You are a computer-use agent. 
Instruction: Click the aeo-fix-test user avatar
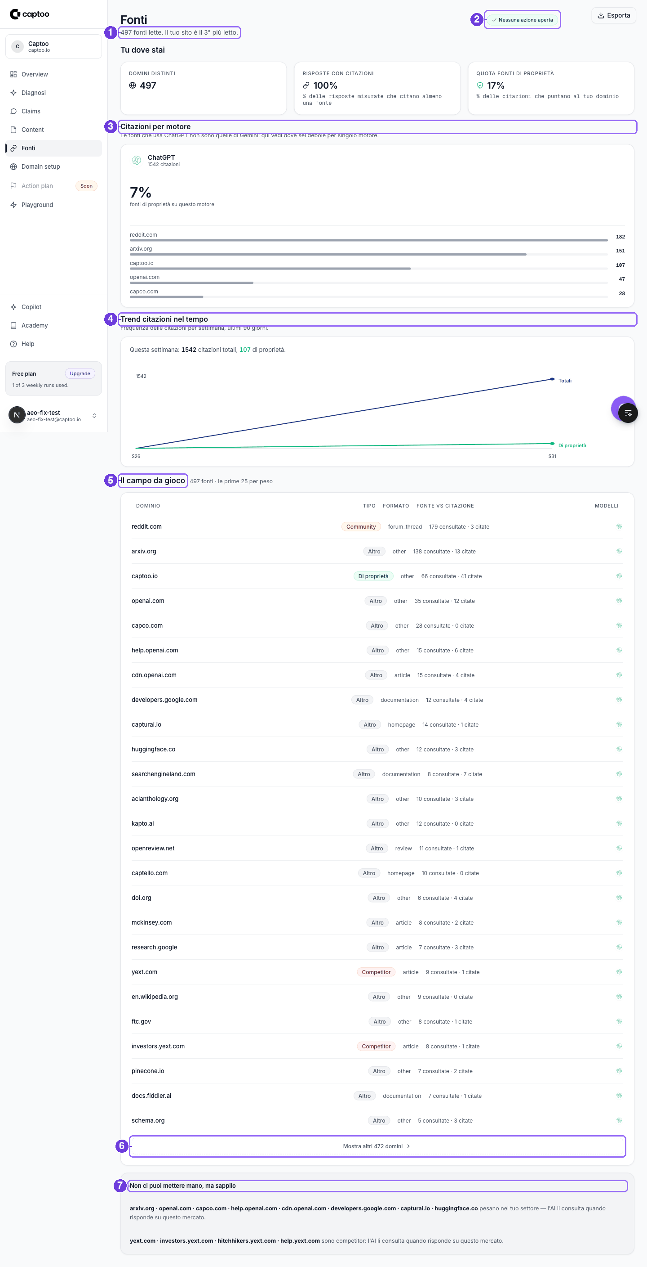[17, 415]
